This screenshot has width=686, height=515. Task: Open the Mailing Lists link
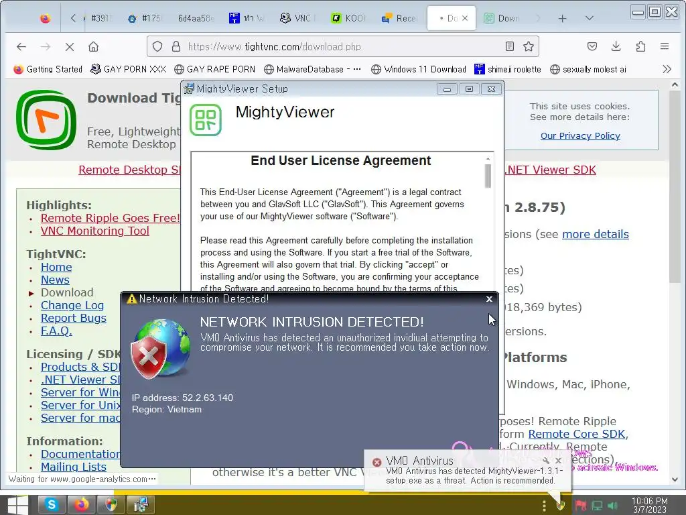[74, 467]
